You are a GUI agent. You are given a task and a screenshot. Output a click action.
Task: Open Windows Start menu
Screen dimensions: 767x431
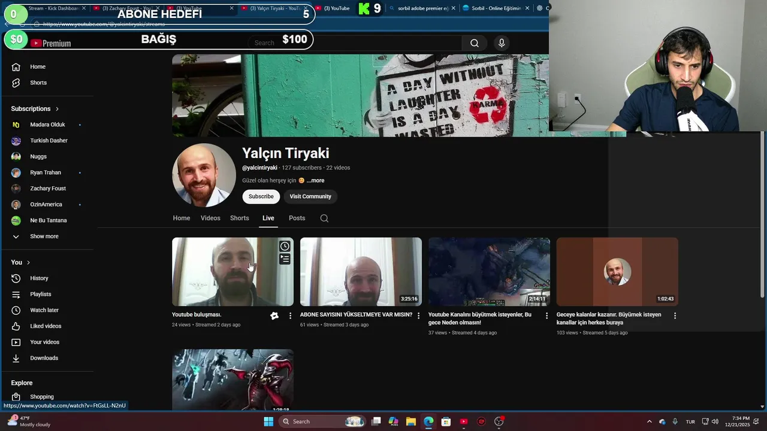click(x=268, y=421)
